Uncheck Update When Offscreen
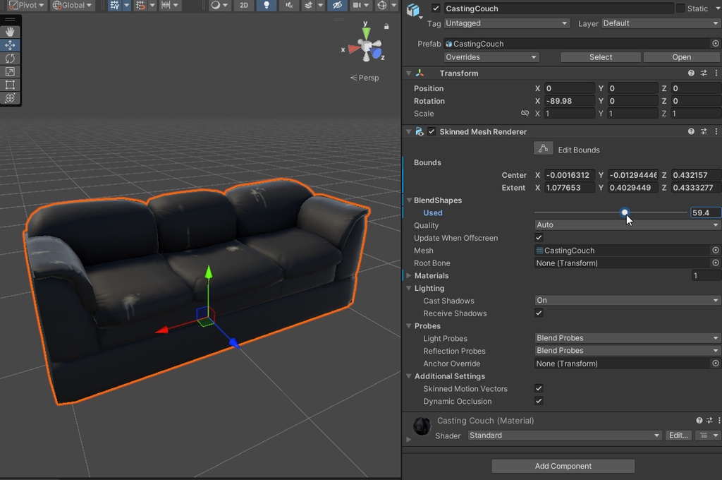 (x=539, y=238)
